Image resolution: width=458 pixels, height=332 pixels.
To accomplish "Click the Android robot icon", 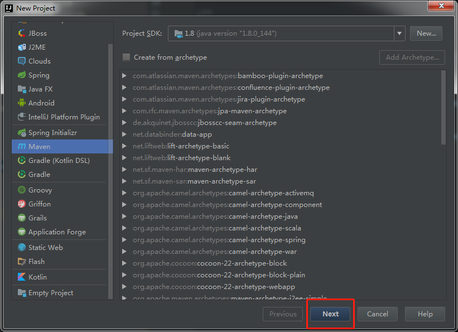I will tap(22, 103).
